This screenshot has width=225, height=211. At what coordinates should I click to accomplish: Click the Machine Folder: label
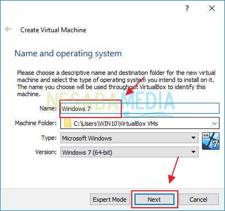coord(36,123)
